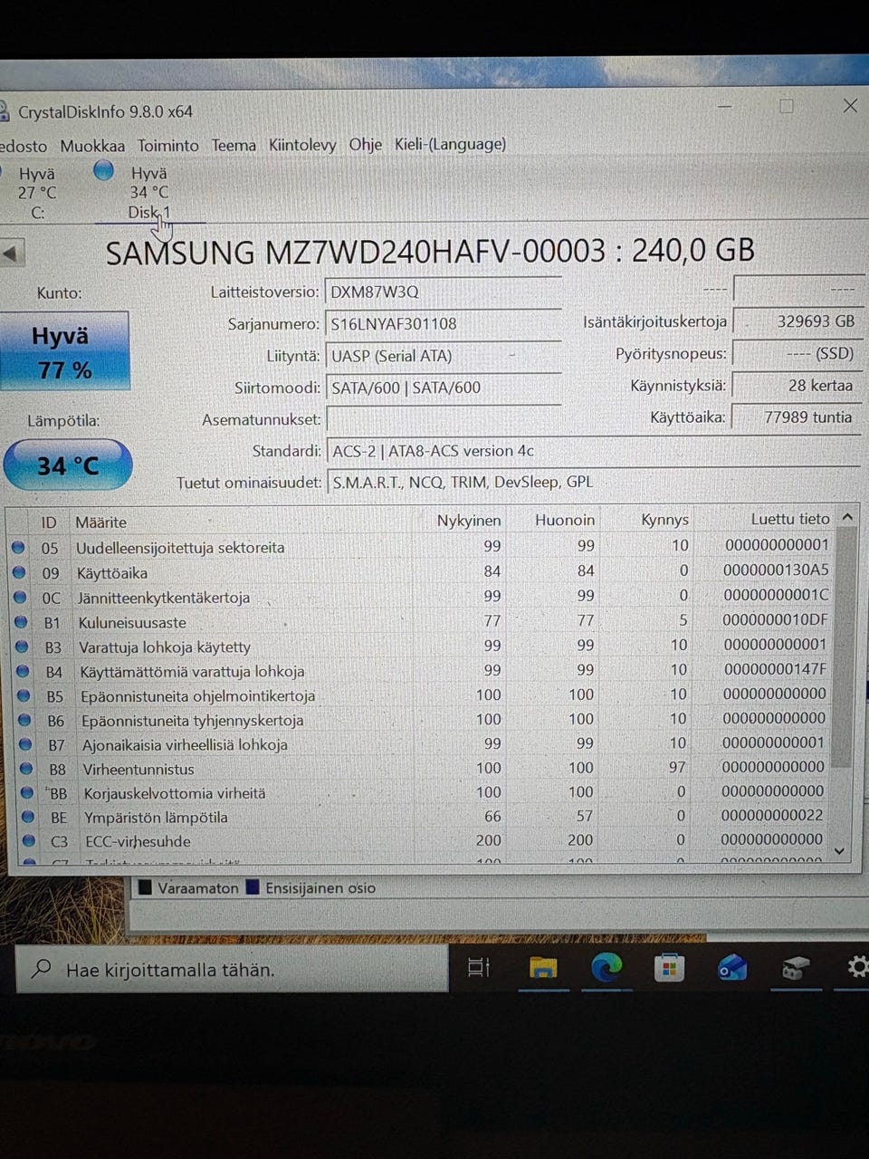Screen dimensions: 869x1159
Task: Select the C: drive status icon
Action: 3,172
